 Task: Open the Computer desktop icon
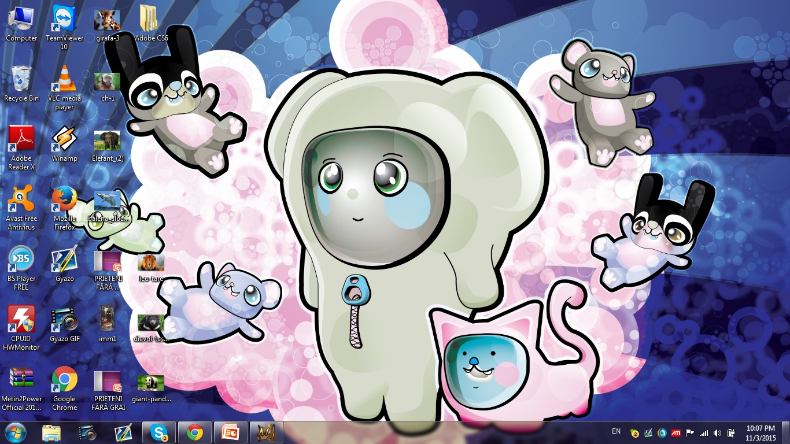point(21,24)
